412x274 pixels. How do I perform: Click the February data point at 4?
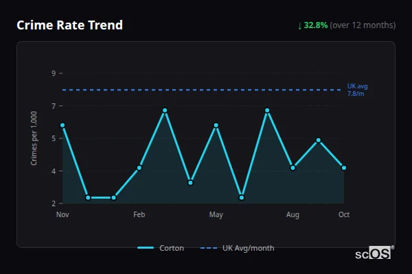tap(139, 168)
